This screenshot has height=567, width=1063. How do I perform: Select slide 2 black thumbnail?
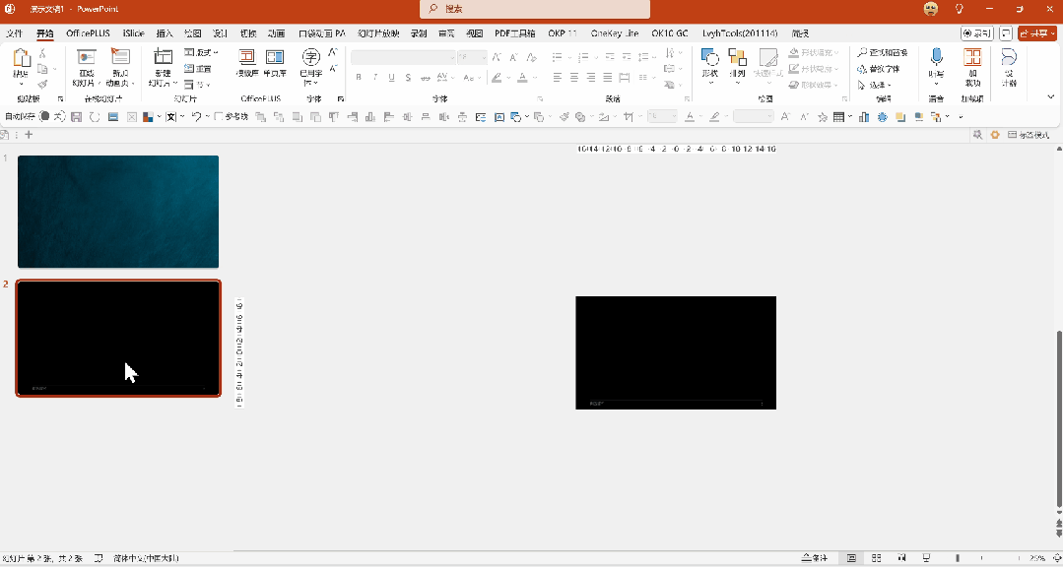point(118,338)
